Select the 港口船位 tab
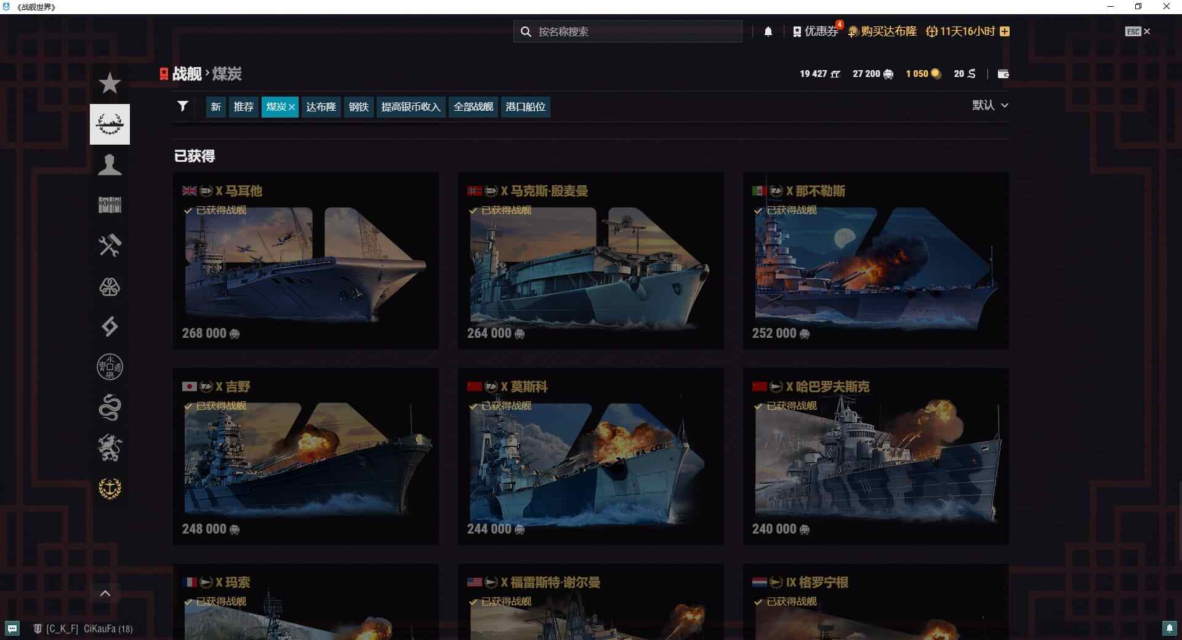The height and width of the screenshot is (640, 1182). [525, 107]
